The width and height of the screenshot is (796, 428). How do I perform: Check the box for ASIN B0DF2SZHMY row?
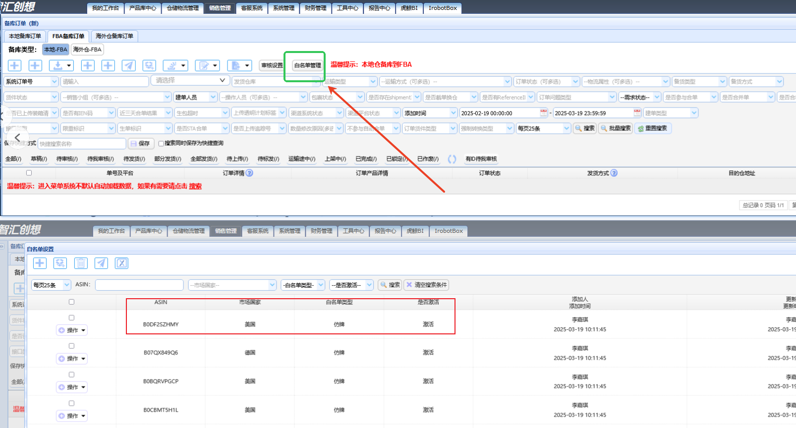click(71, 318)
